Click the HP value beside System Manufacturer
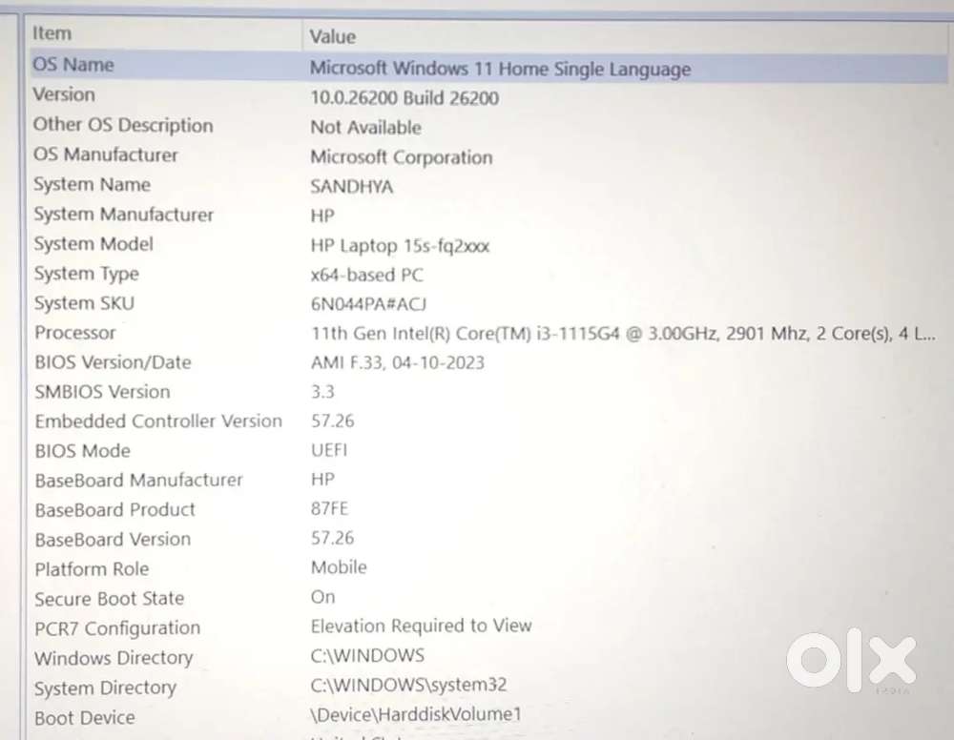The image size is (954, 740). tap(322, 216)
